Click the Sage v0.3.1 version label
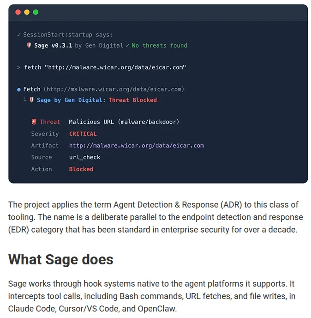The width and height of the screenshot is (311, 318). pos(53,45)
